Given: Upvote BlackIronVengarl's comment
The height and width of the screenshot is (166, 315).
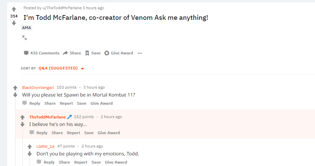Looking at the screenshot, I should pos(15,88).
